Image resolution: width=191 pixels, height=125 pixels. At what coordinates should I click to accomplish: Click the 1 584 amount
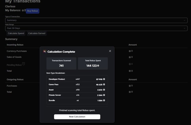(100, 101)
